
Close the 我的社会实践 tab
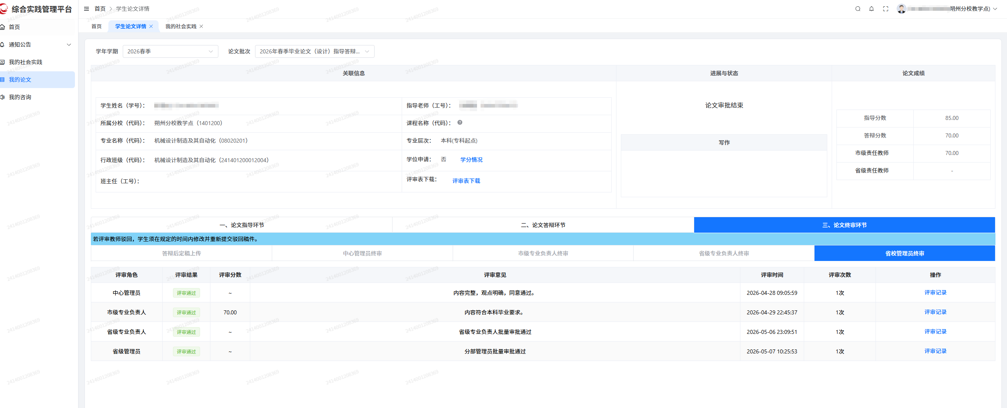click(x=201, y=26)
